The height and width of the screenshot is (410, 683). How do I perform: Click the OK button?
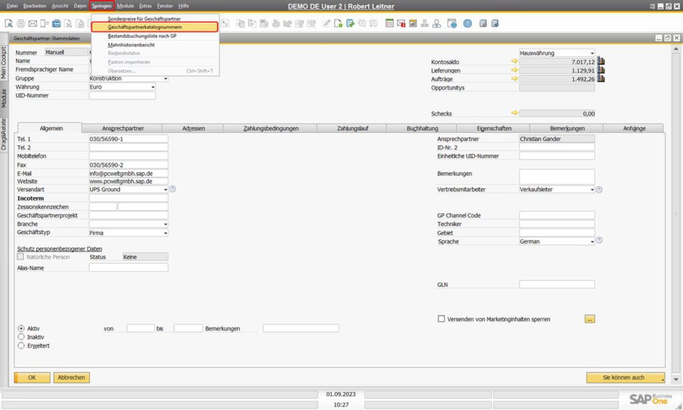coord(31,377)
